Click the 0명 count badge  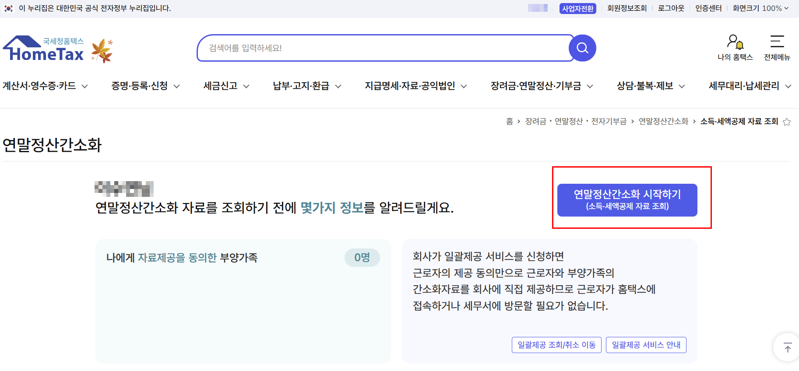[x=362, y=258]
